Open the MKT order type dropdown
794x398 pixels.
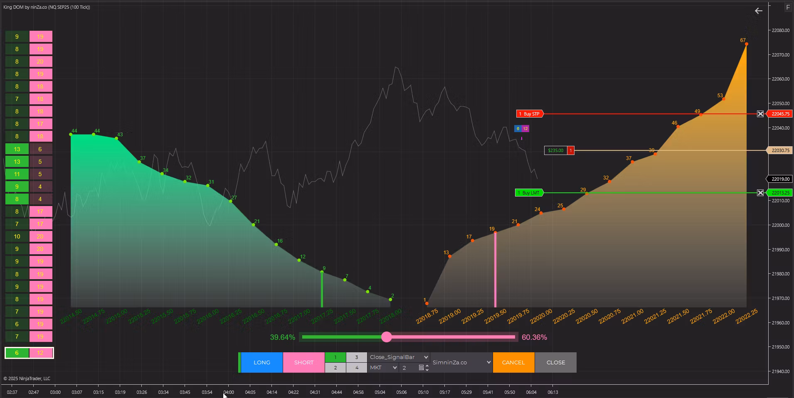[x=383, y=368]
